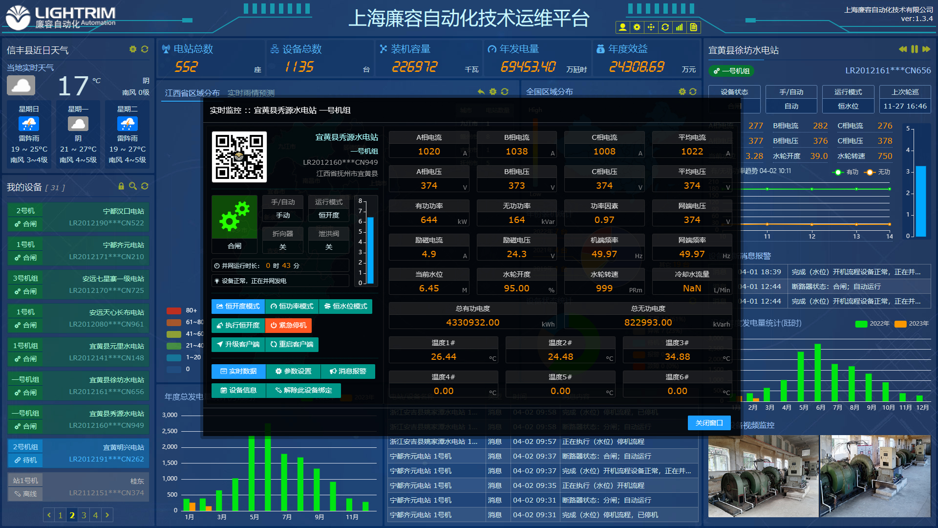Select 恒功率模式 mode button
Screen dimensions: 938x528
pos(292,307)
